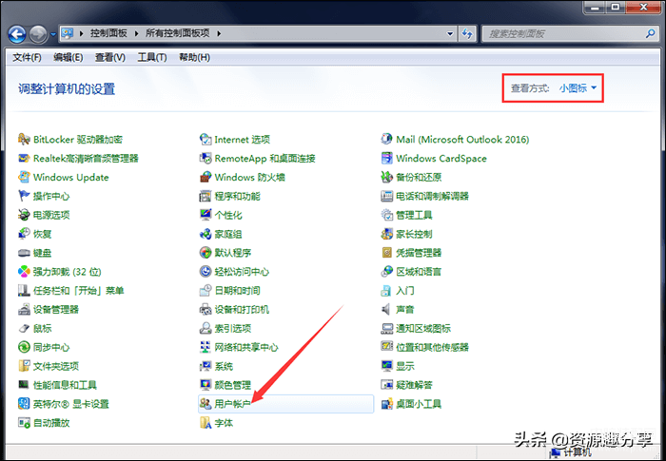Viewport: 666px width, 461px height.
Task: Open the Windows CardSpace link
Action: (441, 159)
